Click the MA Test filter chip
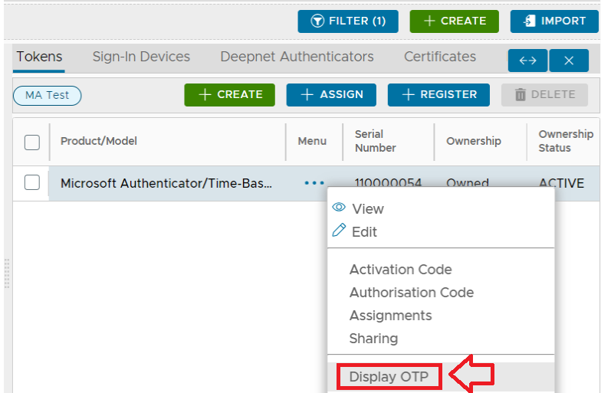Viewport: 601px width, 393px height. 48,95
